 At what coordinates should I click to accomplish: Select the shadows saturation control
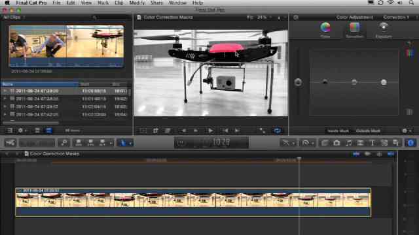click(x=325, y=82)
